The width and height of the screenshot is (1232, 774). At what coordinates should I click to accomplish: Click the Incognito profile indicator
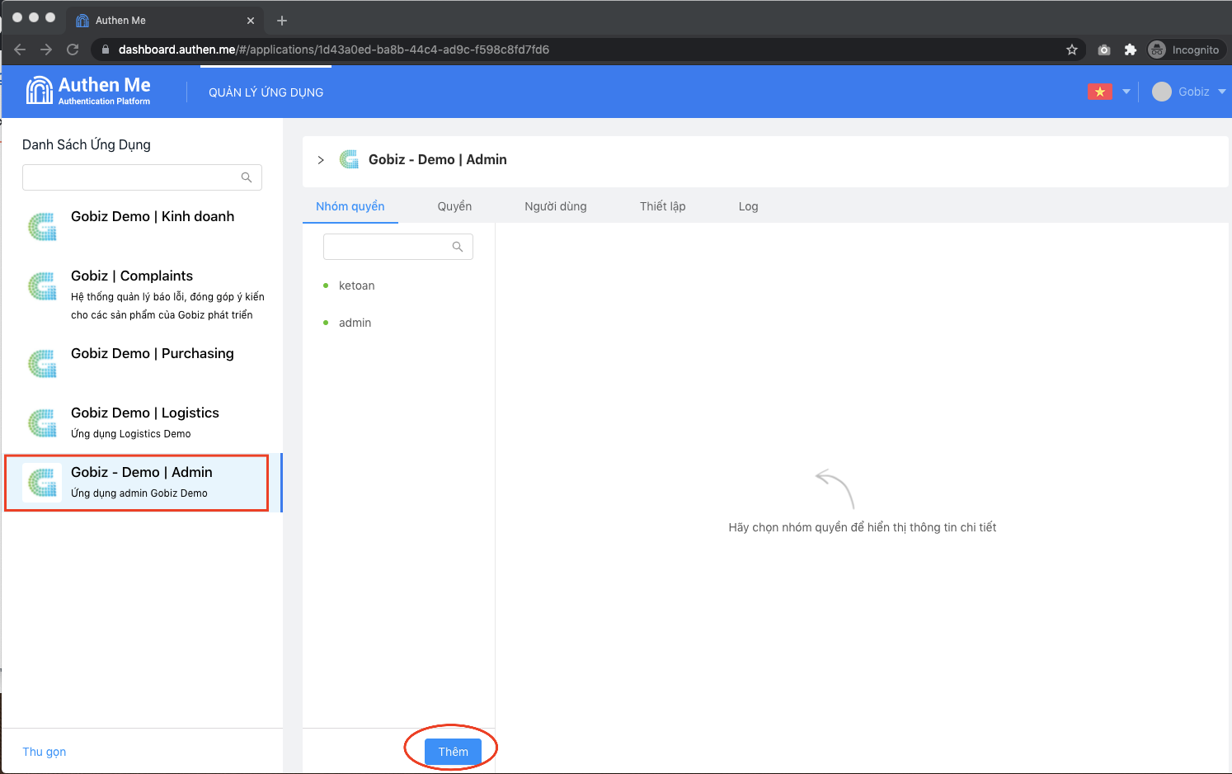coord(1184,50)
